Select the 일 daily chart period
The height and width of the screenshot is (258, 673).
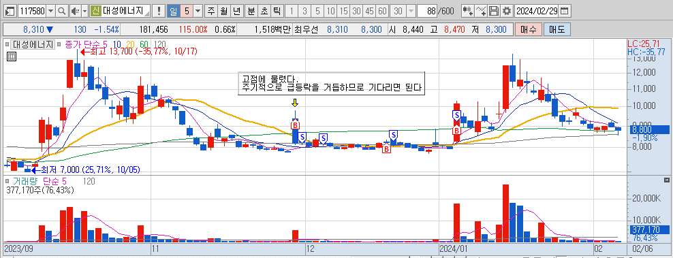coord(173,11)
